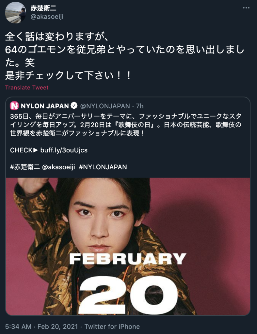Click the 5:34 AM · Feb 20, 2021 timestamp
This screenshot has width=257, height=334.
tap(41, 326)
